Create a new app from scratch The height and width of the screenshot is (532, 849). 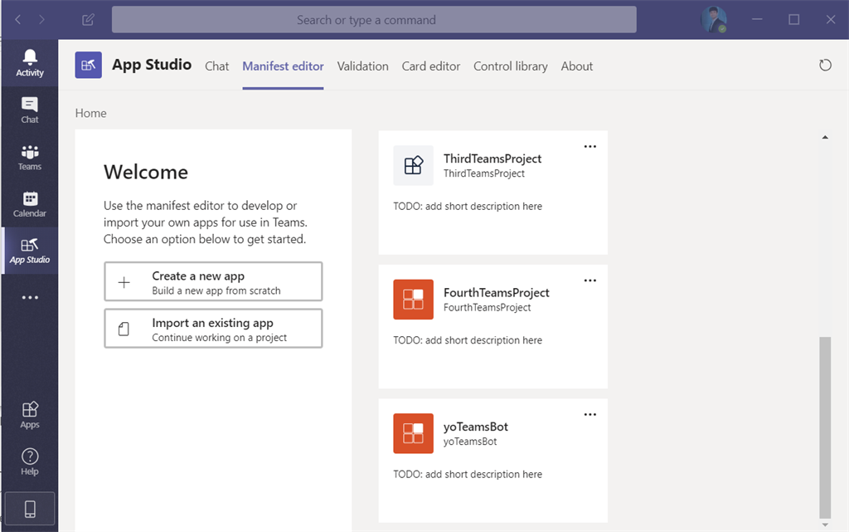tap(212, 281)
